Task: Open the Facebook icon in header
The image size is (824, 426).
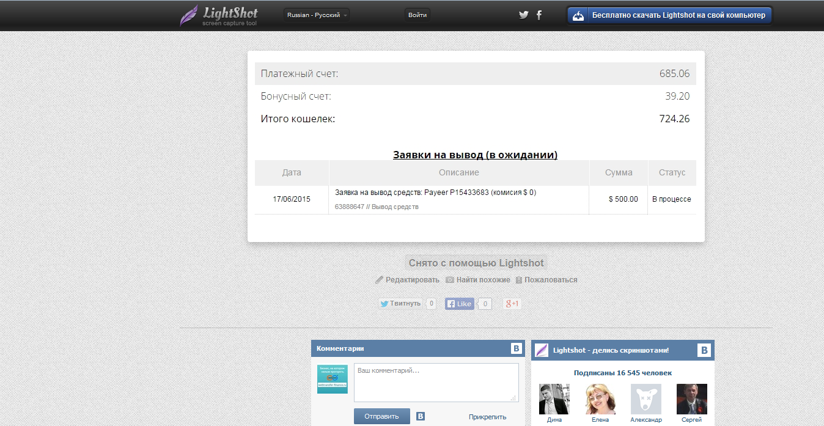Action: tap(539, 15)
